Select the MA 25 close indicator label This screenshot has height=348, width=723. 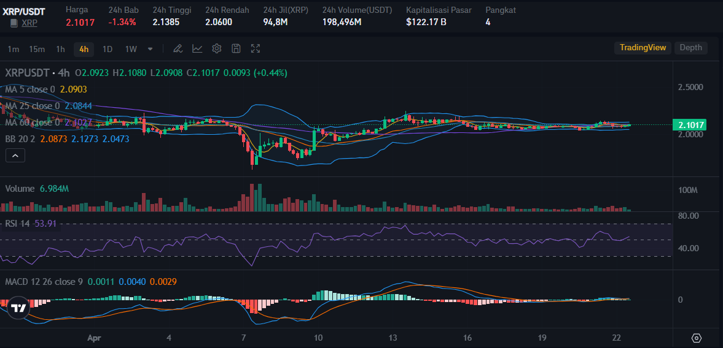(x=33, y=106)
